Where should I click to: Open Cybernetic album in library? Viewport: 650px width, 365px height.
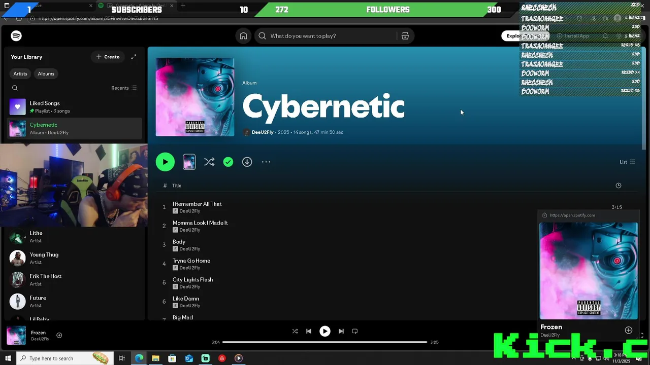(75, 128)
